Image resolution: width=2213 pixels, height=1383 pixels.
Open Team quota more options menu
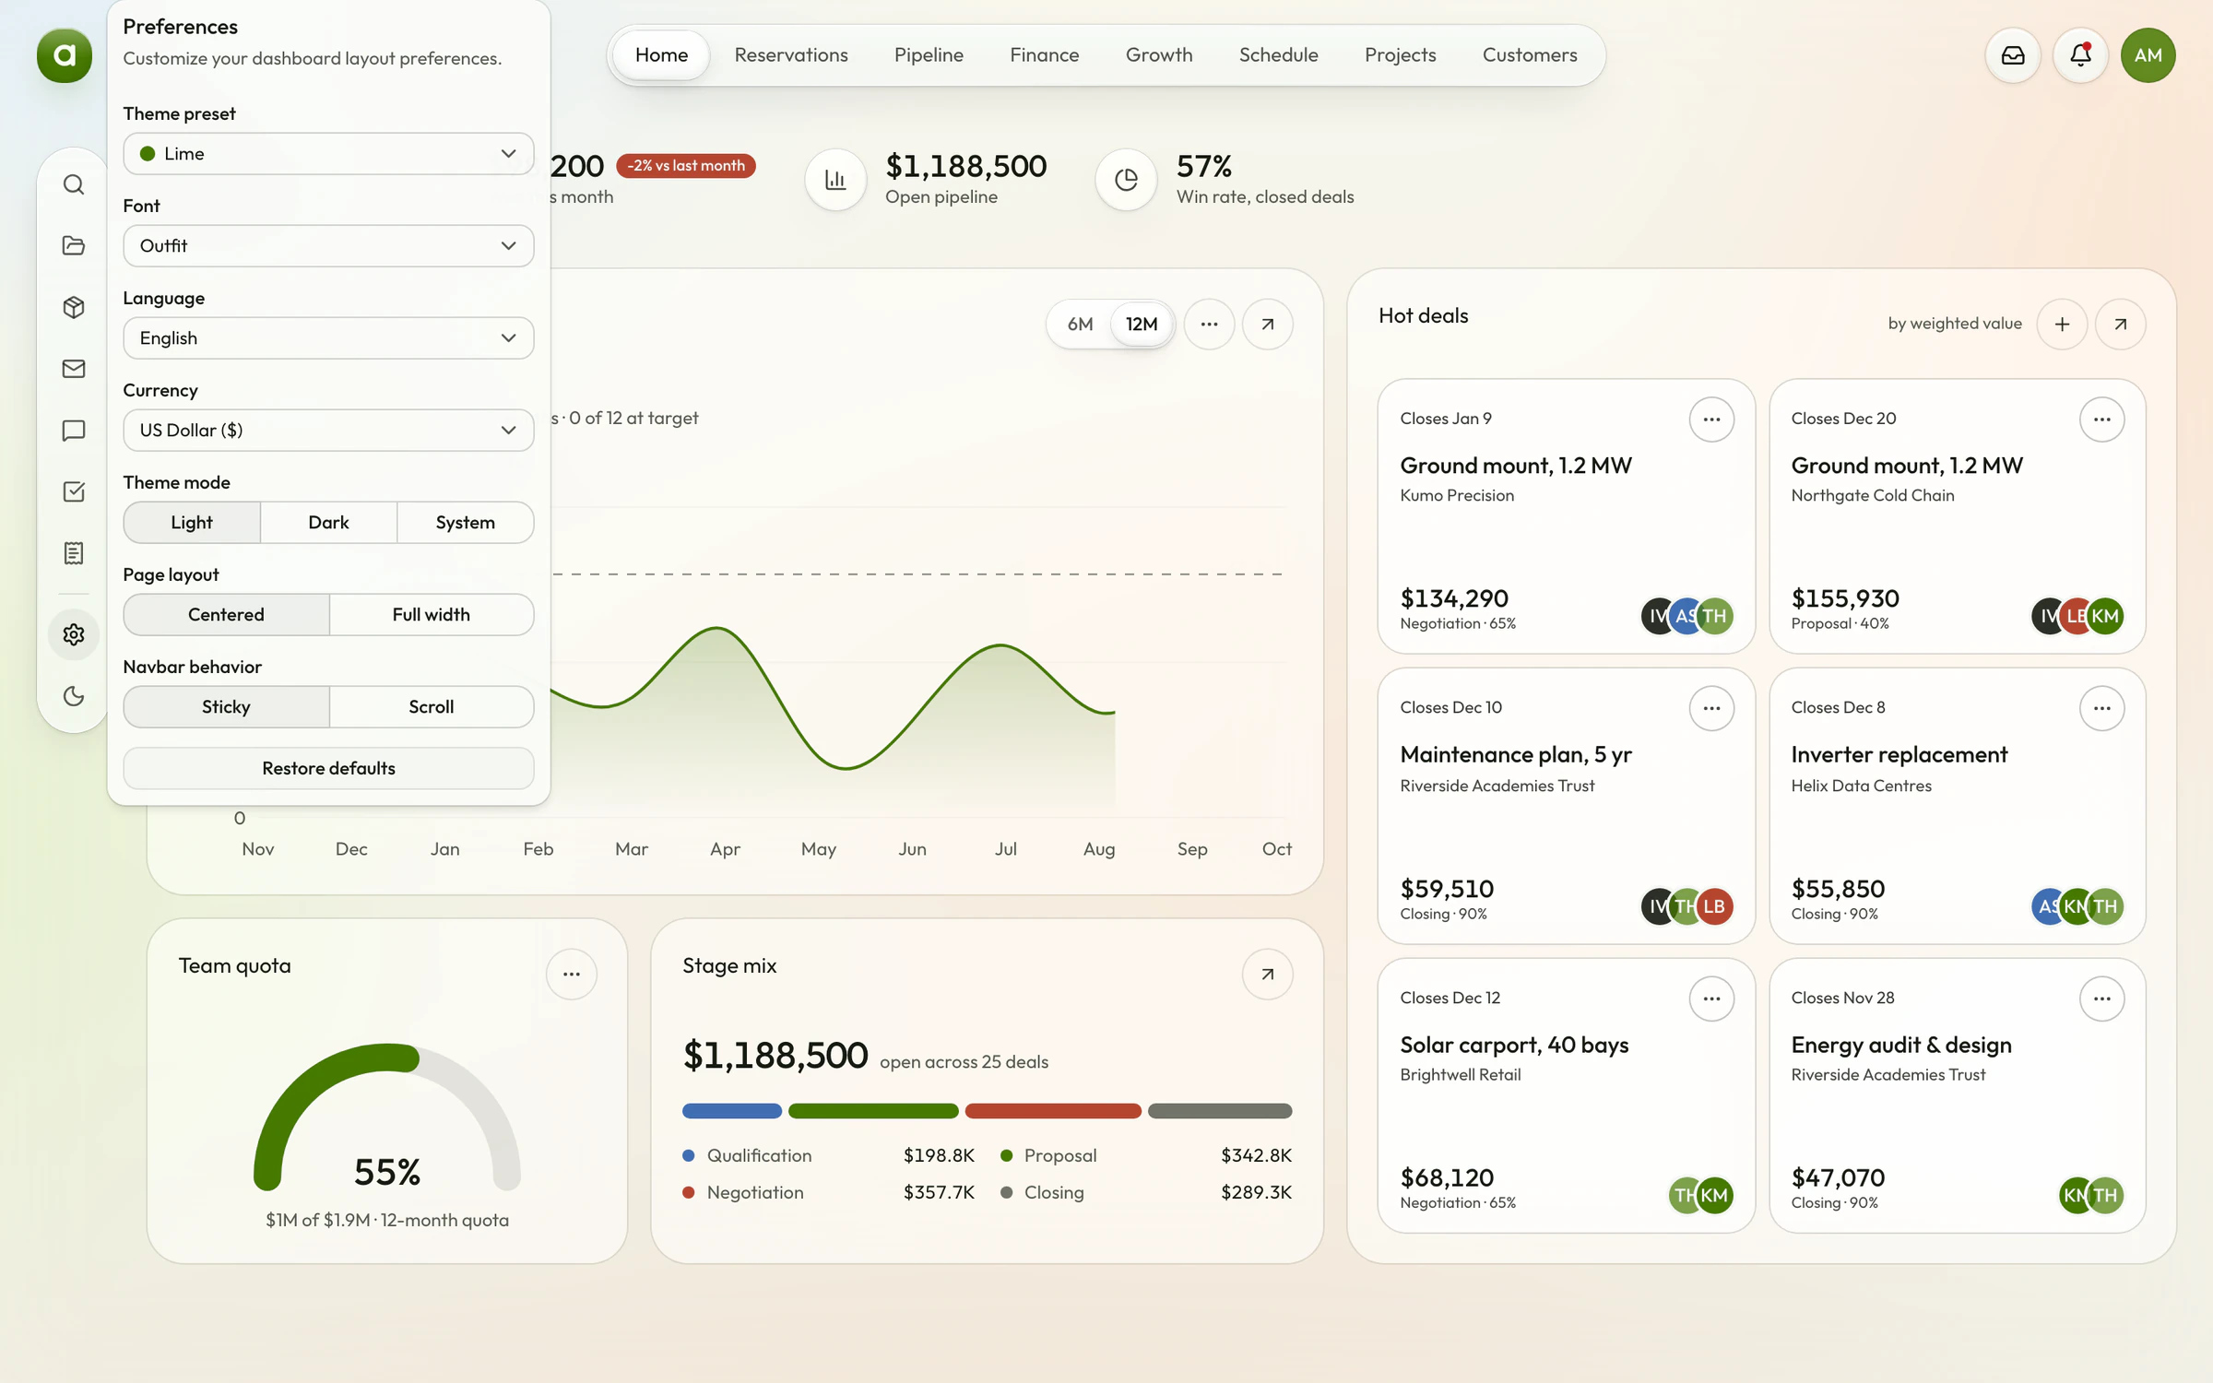click(x=572, y=975)
